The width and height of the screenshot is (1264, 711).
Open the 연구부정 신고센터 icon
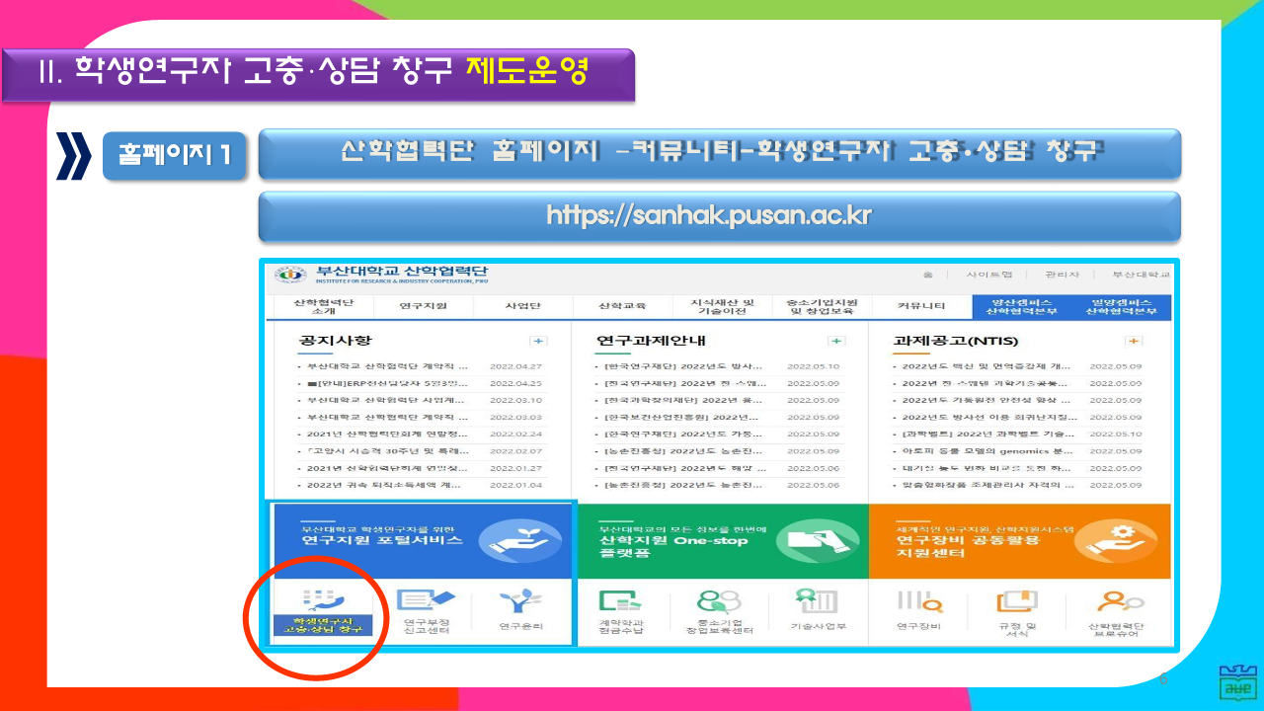pos(423,601)
